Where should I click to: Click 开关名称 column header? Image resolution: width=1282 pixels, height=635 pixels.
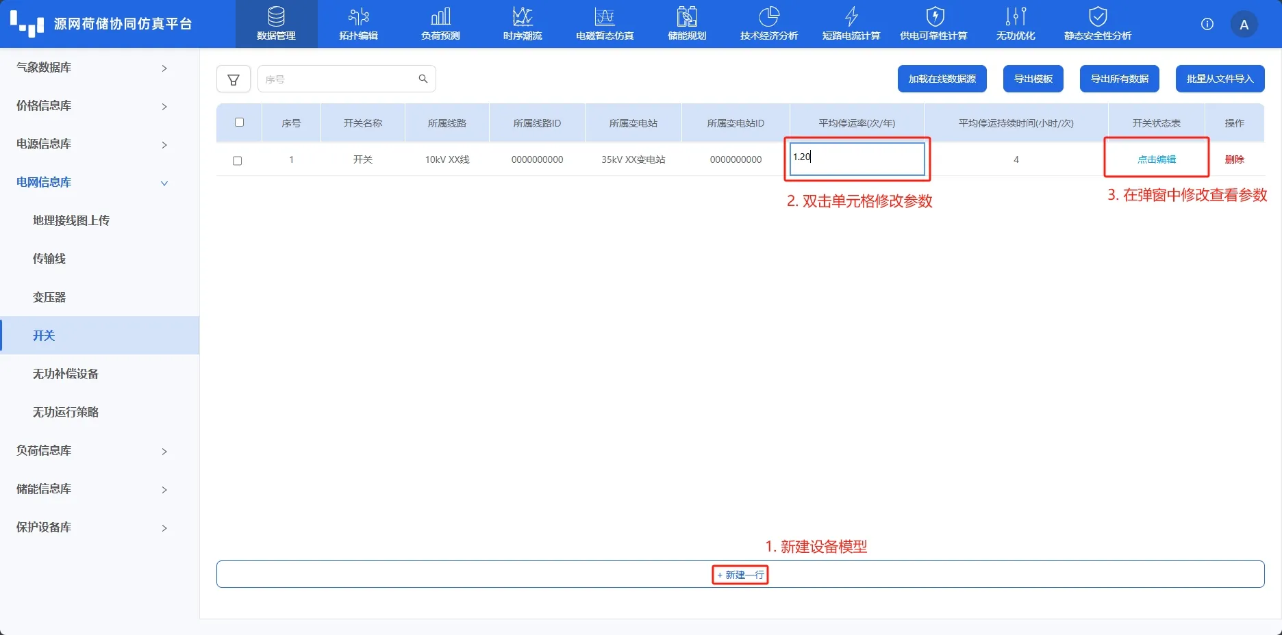(363, 123)
